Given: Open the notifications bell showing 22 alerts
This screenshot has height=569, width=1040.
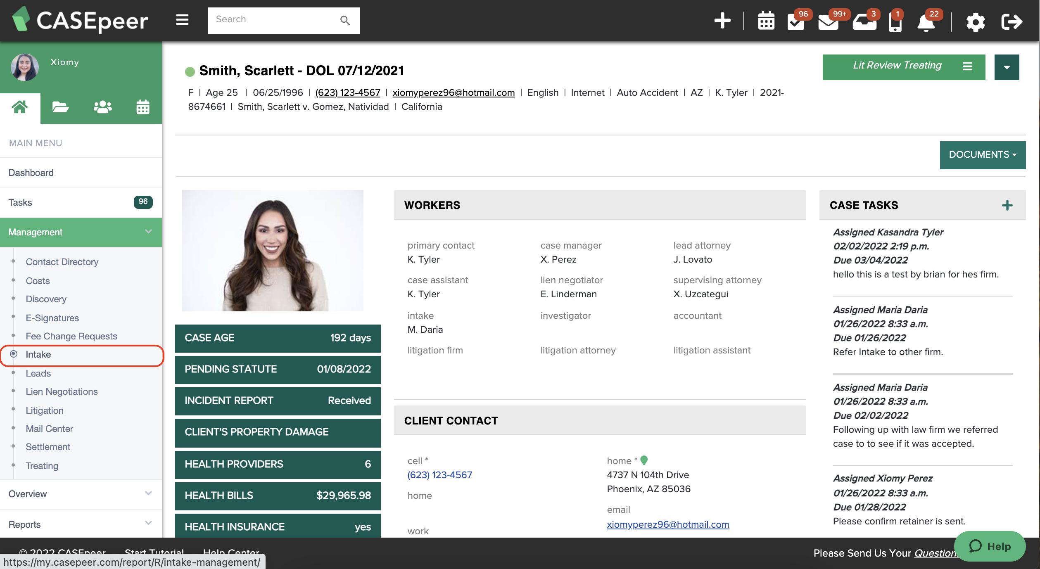Looking at the screenshot, I should click(926, 23).
